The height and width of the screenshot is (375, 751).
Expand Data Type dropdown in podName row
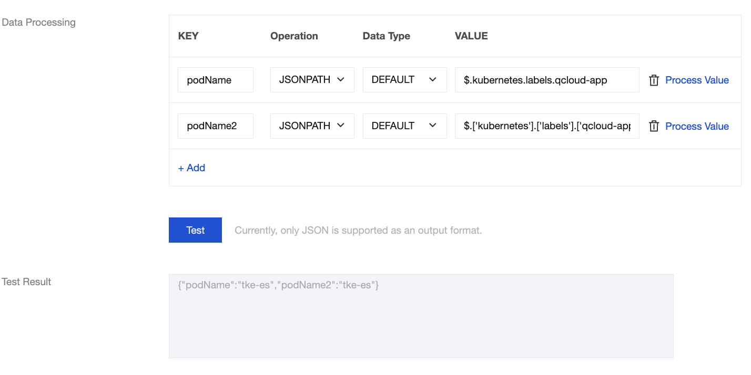click(x=404, y=80)
